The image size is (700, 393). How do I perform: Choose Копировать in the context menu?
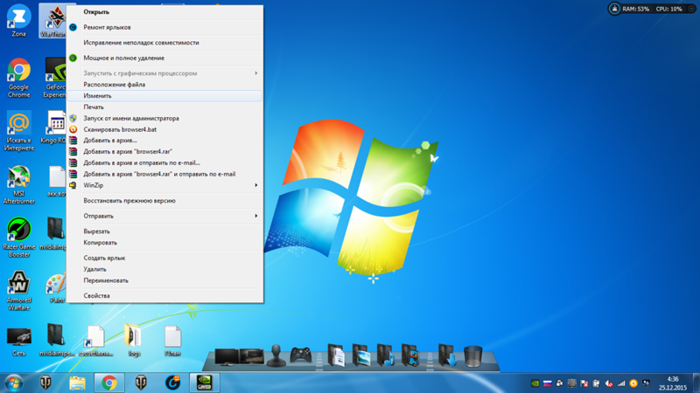pyautogui.click(x=164, y=243)
